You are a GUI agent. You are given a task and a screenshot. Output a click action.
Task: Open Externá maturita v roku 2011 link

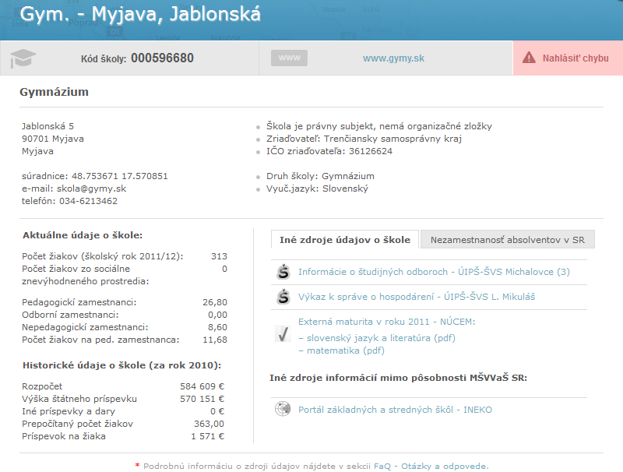(x=386, y=322)
